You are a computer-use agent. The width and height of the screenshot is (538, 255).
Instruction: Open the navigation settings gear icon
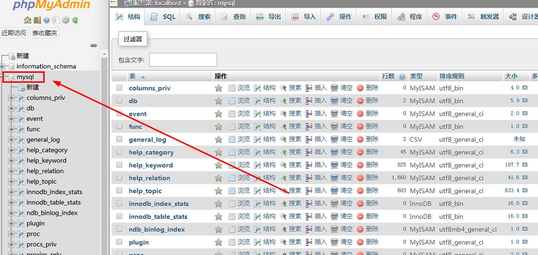pyautogui.click(x=66, y=20)
